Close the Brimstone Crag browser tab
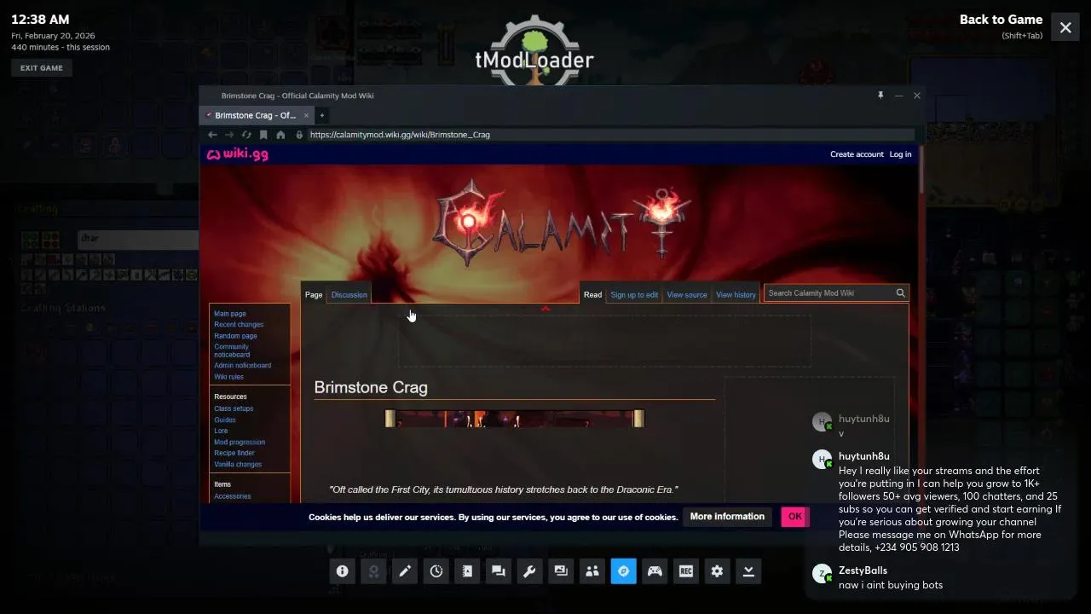 tap(307, 115)
